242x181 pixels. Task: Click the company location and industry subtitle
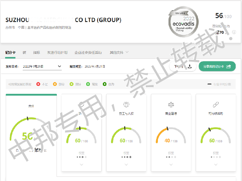[x=38, y=27]
